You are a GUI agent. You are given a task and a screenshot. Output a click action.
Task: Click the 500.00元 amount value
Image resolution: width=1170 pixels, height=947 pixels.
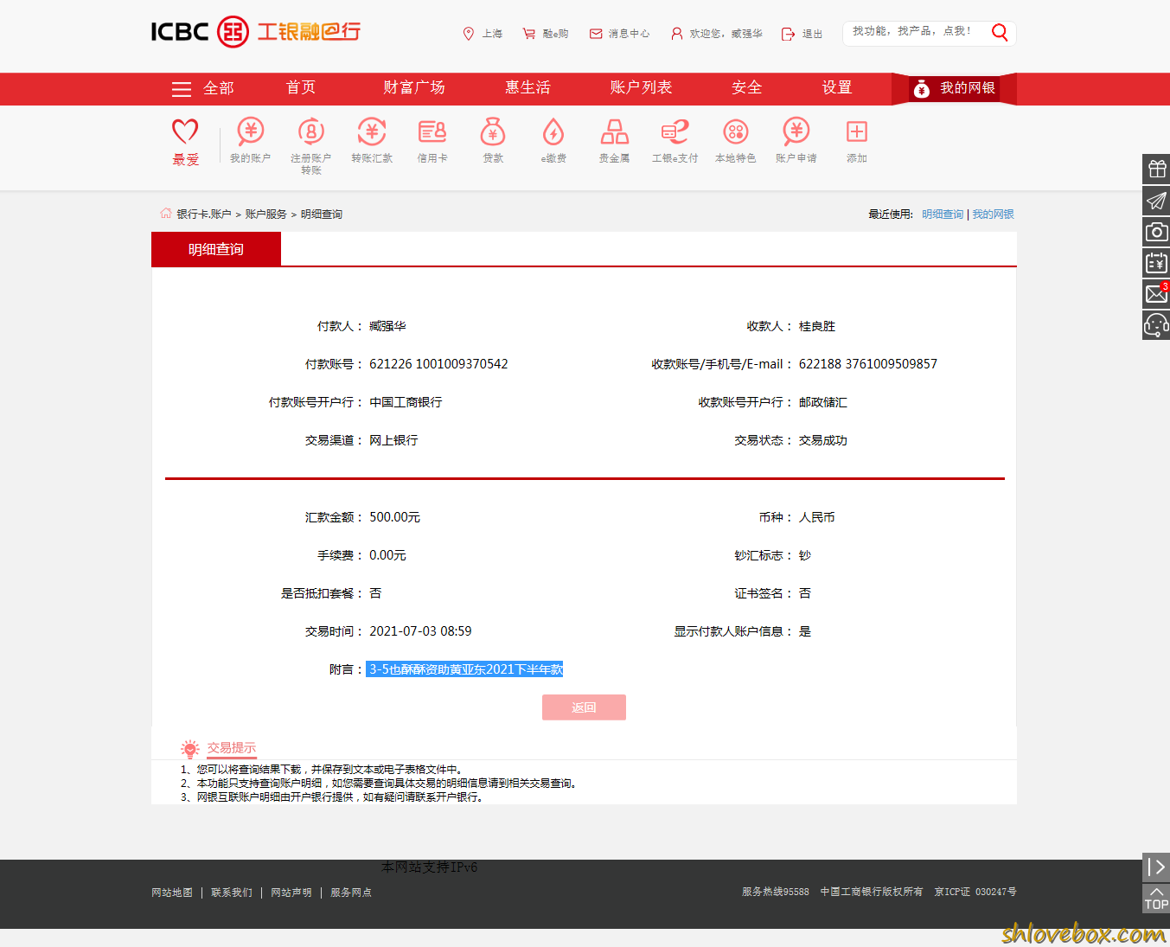[394, 517]
